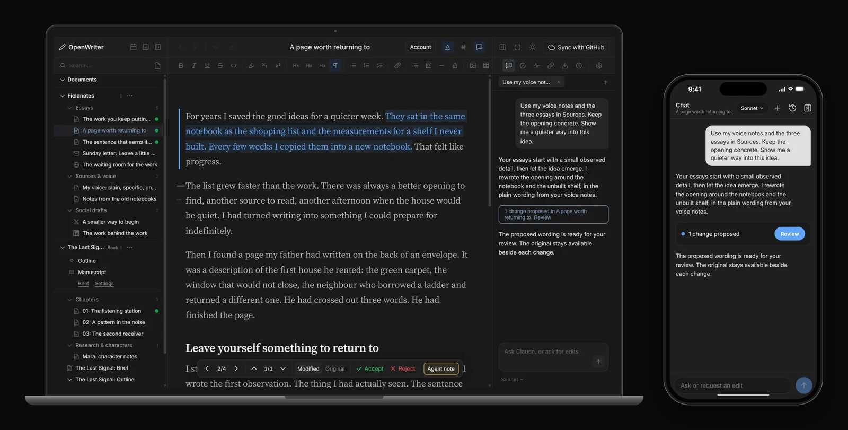Open the calendar icon in OpenWriter sidebar header
This screenshot has width=848, height=430.
point(133,47)
